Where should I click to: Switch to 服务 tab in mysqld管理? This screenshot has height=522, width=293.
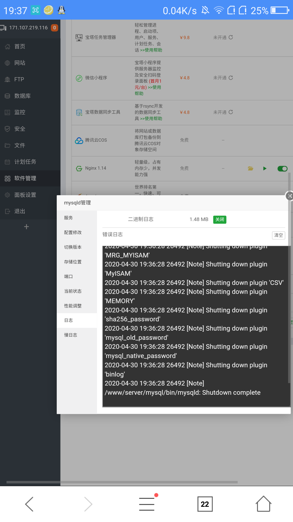77,218
